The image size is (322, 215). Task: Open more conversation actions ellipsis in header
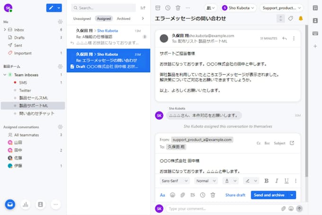tap(188, 8)
